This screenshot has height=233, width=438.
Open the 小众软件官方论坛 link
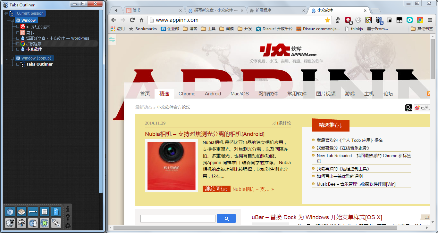click(x=173, y=107)
